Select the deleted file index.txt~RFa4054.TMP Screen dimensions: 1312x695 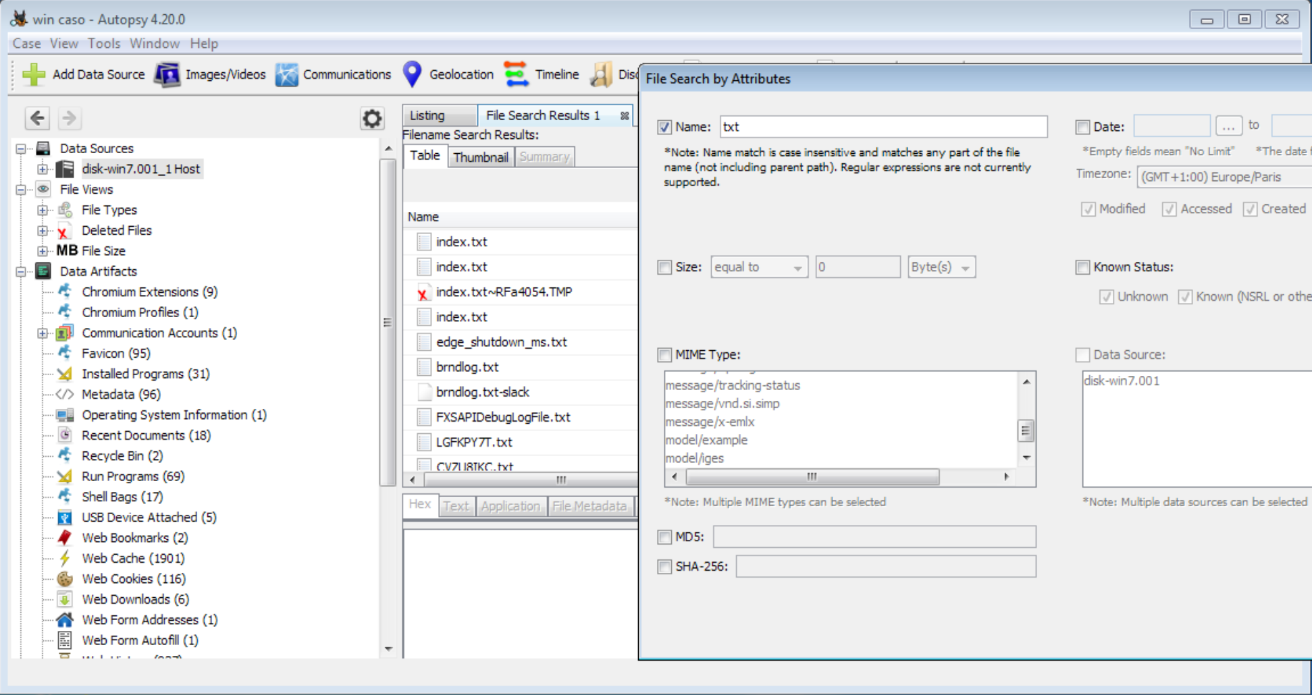click(x=503, y=292)
